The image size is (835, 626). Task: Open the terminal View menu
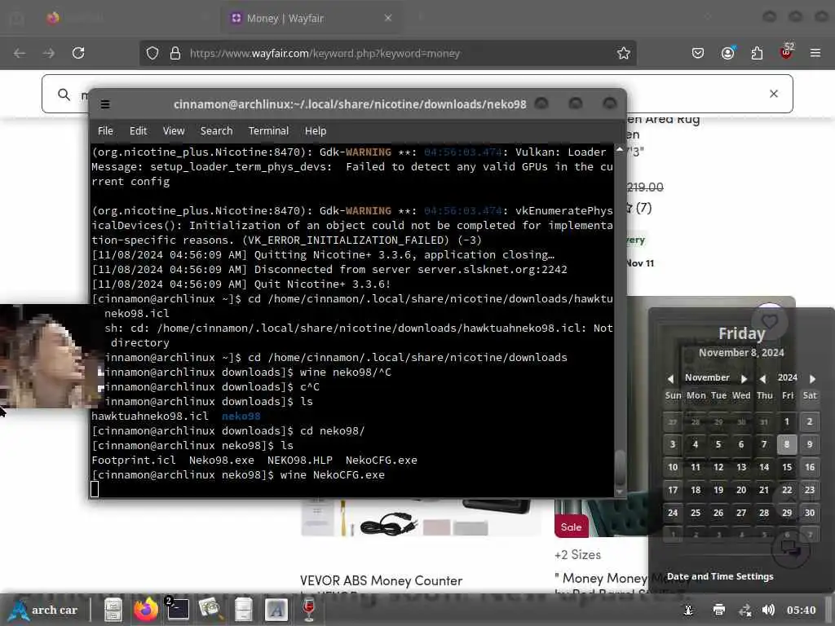pos(174,131)
